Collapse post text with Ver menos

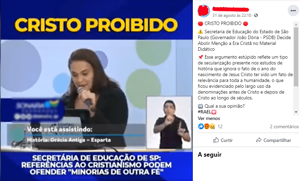[209, 118]
